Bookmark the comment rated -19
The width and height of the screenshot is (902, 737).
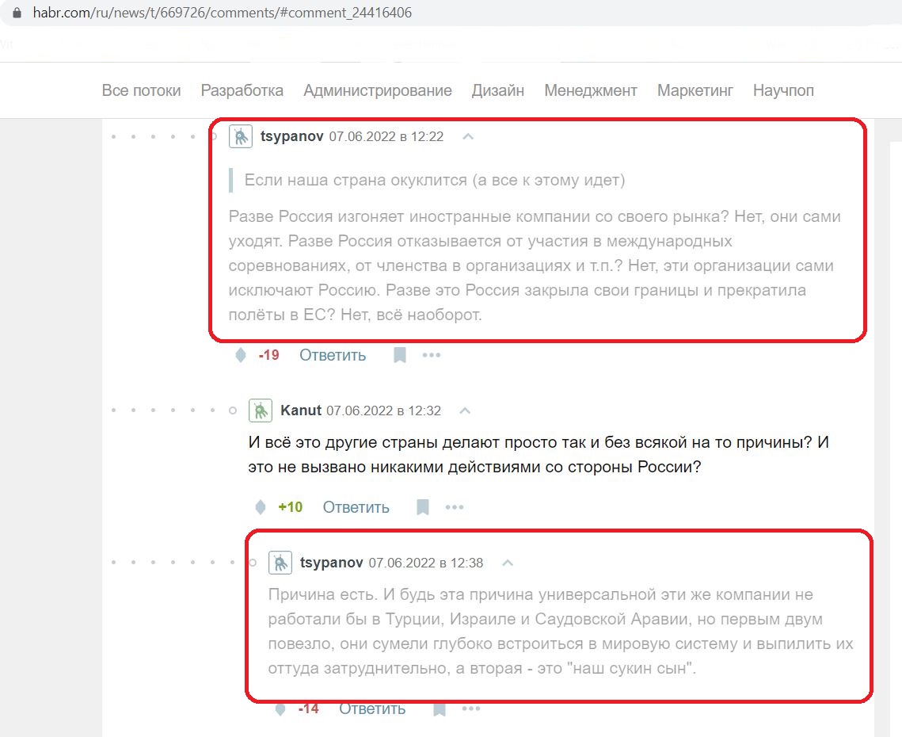[400, 355]
